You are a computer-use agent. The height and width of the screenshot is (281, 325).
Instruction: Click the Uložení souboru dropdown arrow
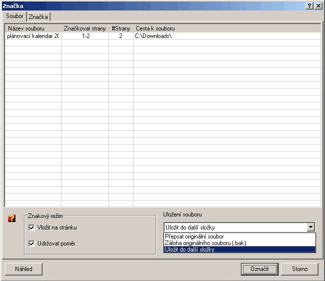click(x=311, y=227)
